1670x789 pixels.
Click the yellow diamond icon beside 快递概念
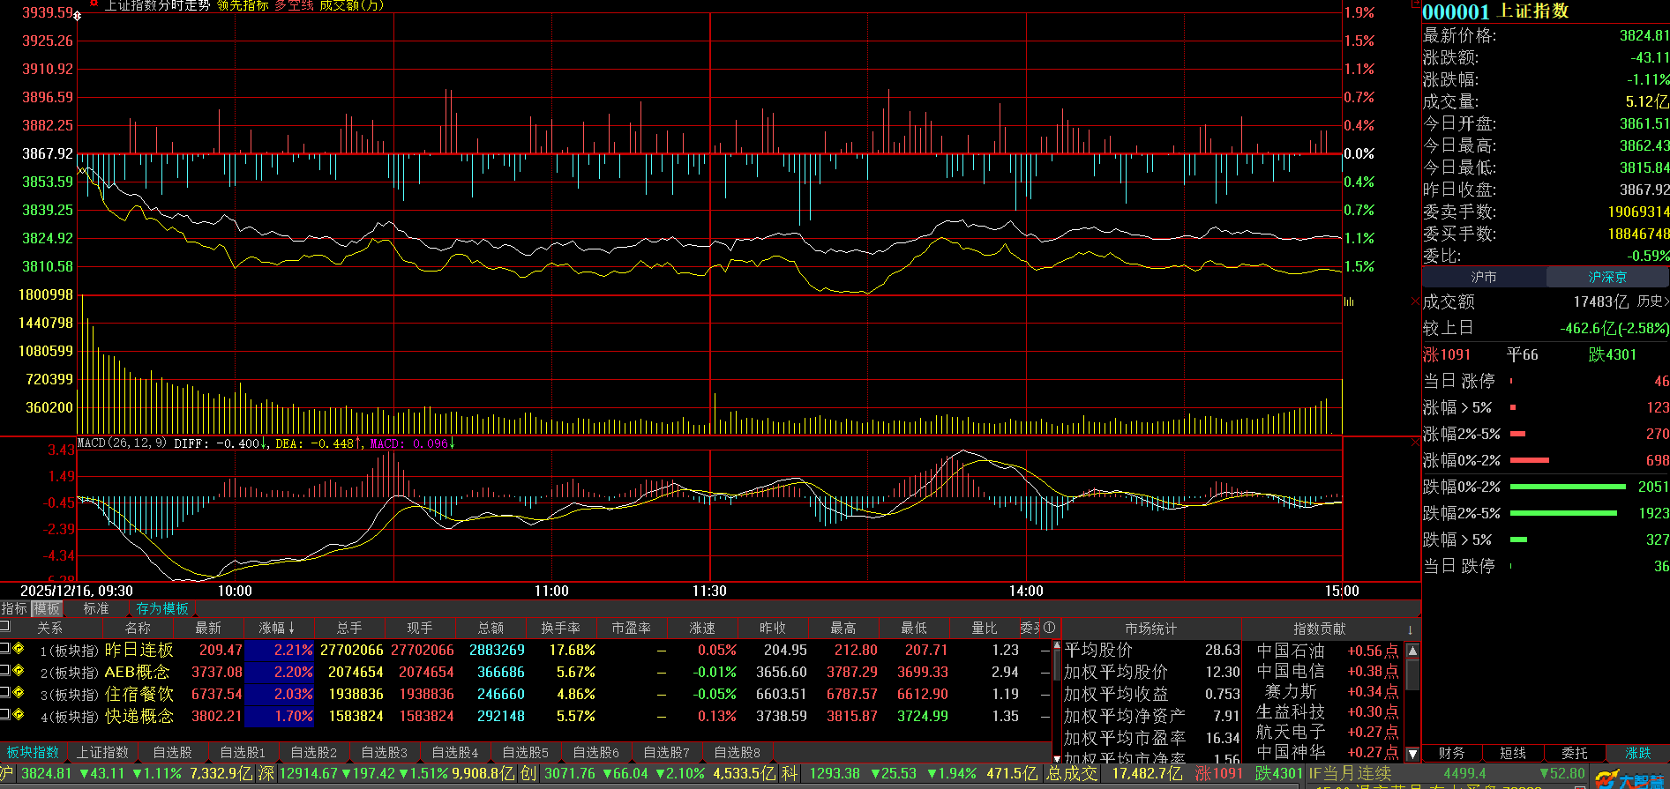click(x=19, y=715)
